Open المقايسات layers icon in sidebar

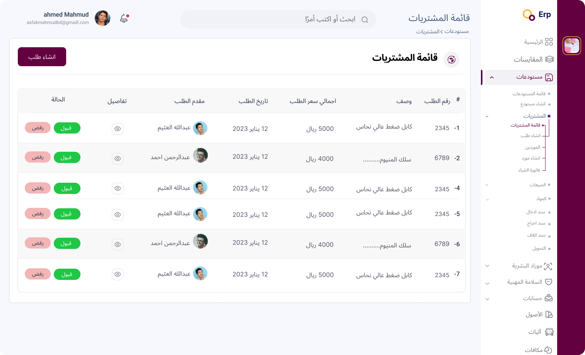[x=549, y=59]
